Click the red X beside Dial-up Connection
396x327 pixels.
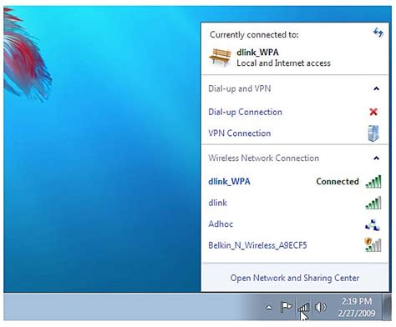click(373, 112)
